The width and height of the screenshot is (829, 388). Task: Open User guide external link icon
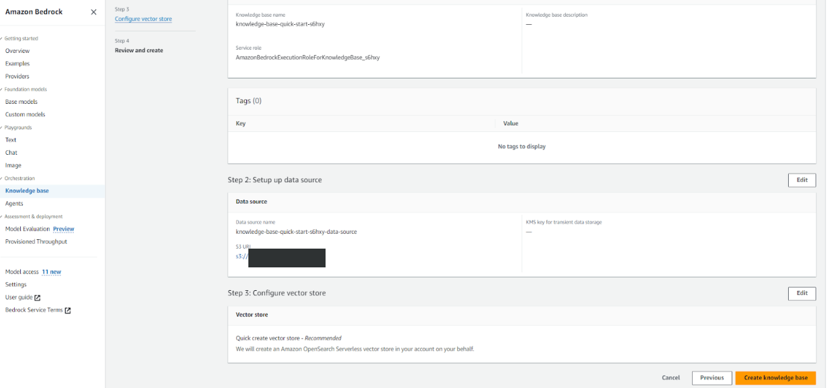point(38,298)
